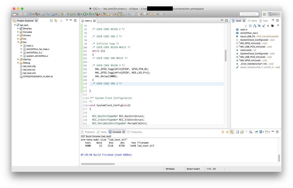This screenshot has width=293, height=188.
Task: Collapse All in Project Explorer
Action: coord(51,21)
